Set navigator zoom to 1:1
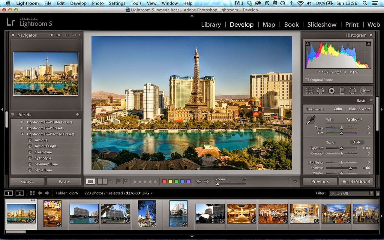The width and height of the screenshot is (384, 240). (67, 35)
